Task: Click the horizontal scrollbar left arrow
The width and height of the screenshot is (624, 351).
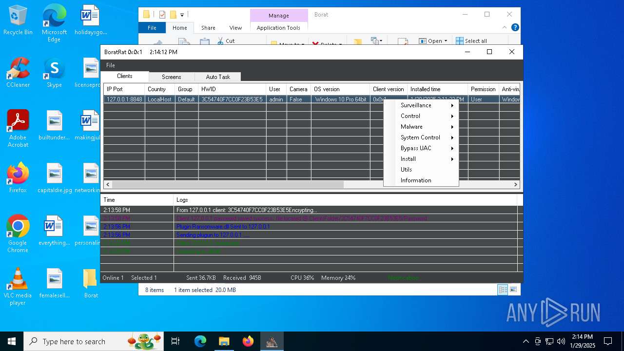Action: 108,185
